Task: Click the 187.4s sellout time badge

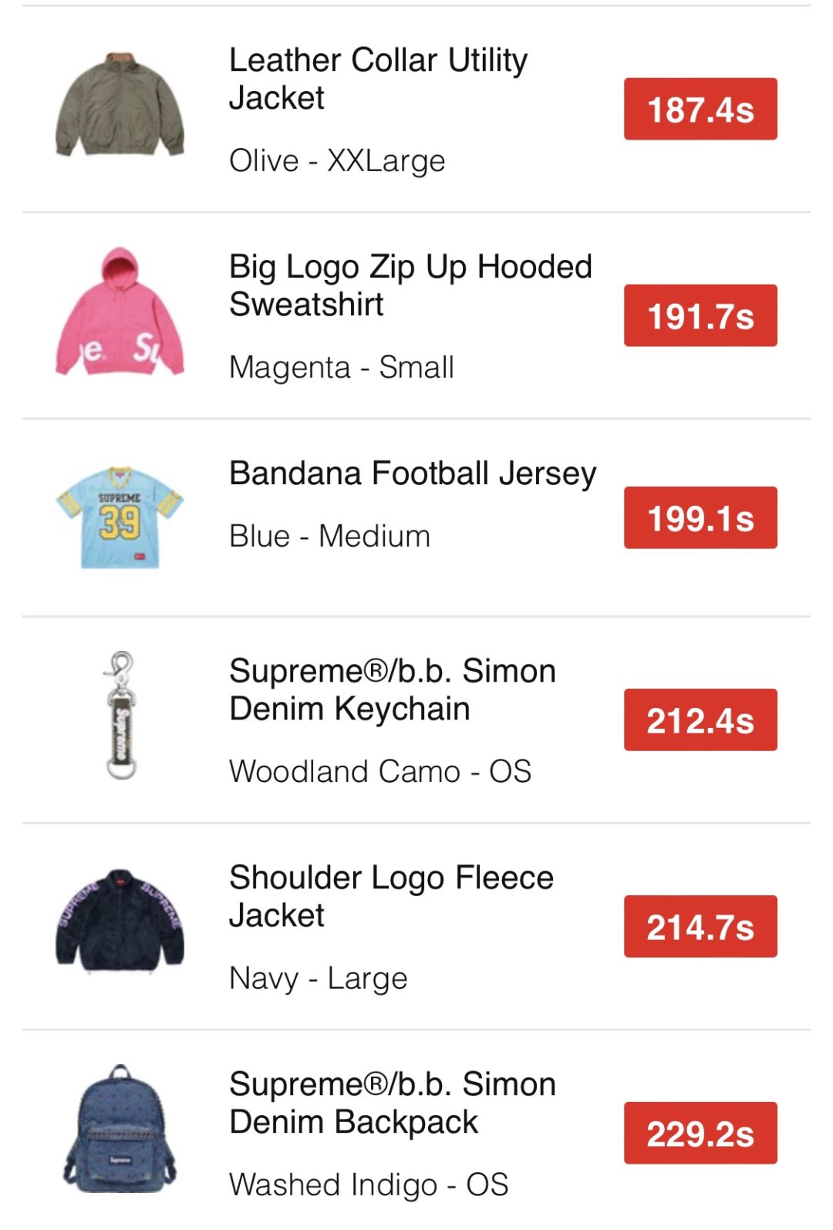Action: pos(700,109)
